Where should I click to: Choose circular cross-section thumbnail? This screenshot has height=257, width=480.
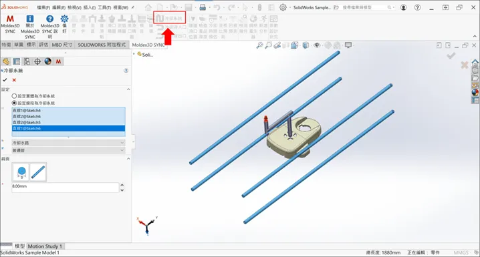[x=21, y=172]
